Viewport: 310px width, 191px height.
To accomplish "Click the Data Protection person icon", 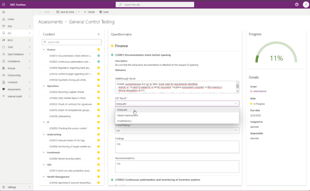I will [3, 54].
